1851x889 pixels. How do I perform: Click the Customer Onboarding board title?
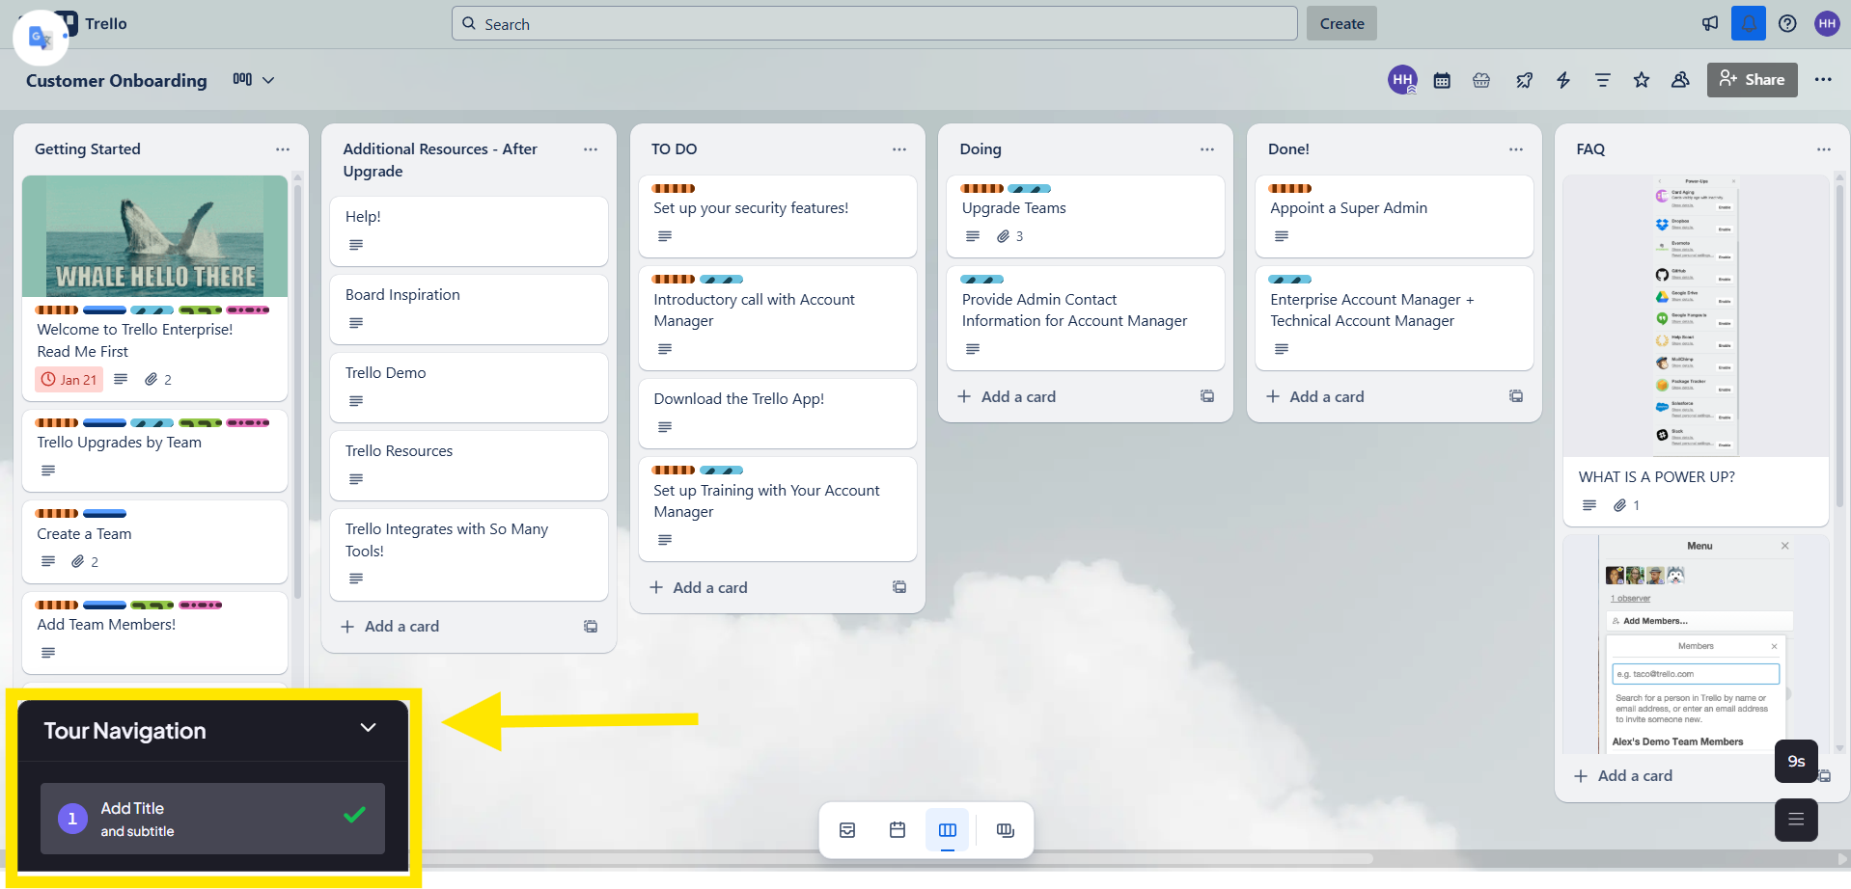point(116,80)
